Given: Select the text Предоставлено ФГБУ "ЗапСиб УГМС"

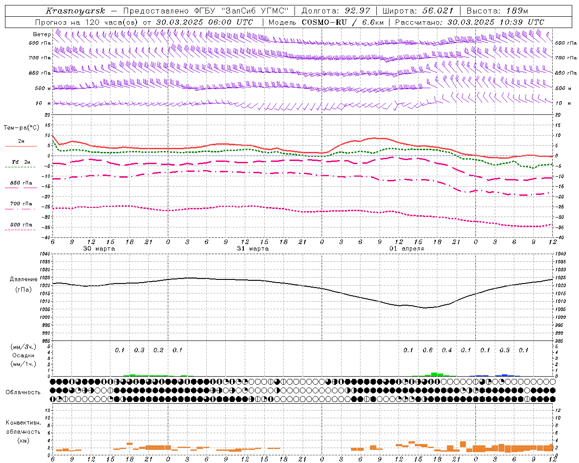Looking at the screenshot, I should pyautogui.click(x=206, y=11).
